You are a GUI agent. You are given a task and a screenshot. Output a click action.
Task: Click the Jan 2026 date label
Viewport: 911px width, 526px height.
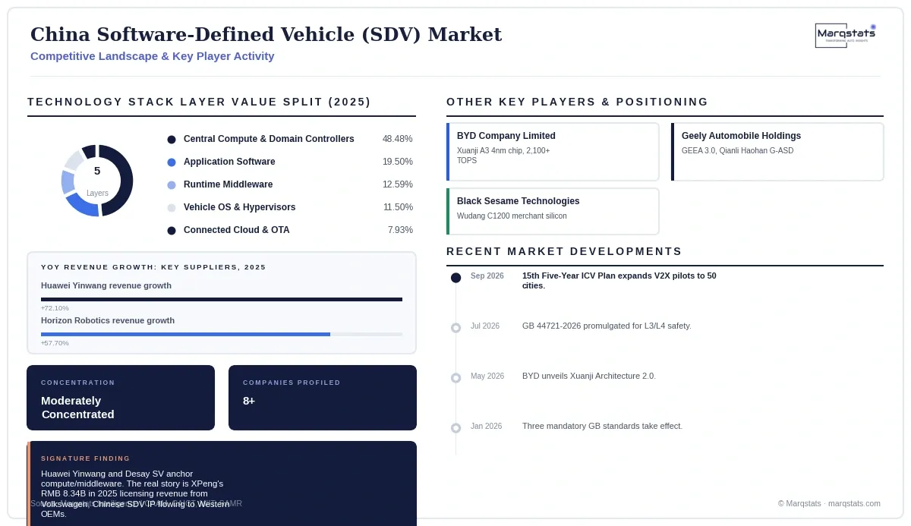(486, 426)
